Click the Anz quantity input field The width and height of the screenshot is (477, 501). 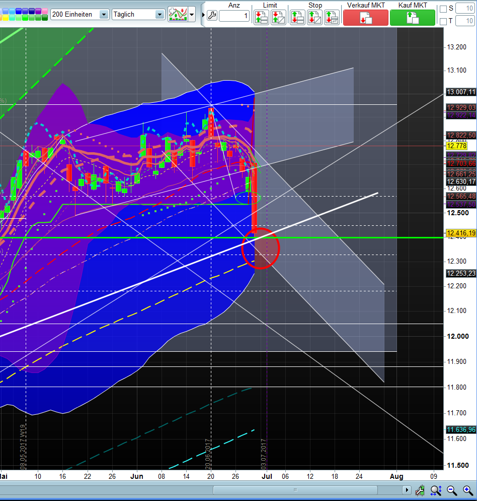(234, 16)
